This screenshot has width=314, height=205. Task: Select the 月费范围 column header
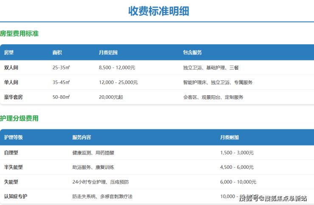108,53
